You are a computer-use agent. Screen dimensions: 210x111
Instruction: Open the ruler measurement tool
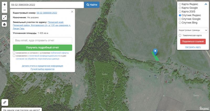point(5,103)
